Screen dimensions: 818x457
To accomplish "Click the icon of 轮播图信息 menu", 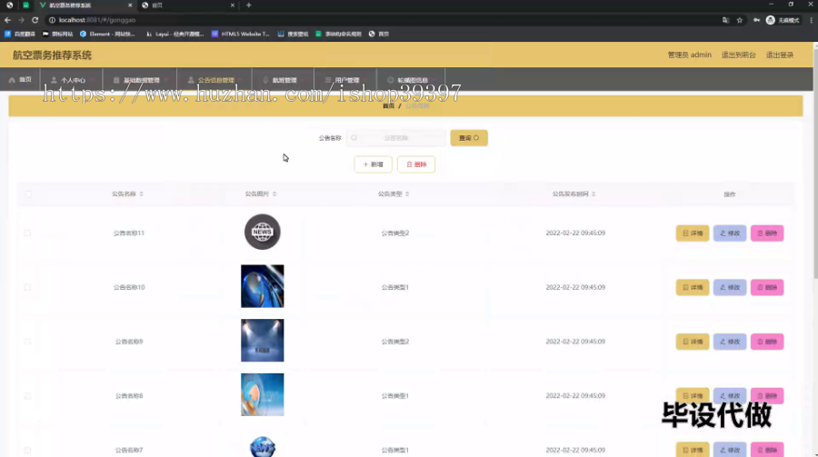I will [390, 80].
